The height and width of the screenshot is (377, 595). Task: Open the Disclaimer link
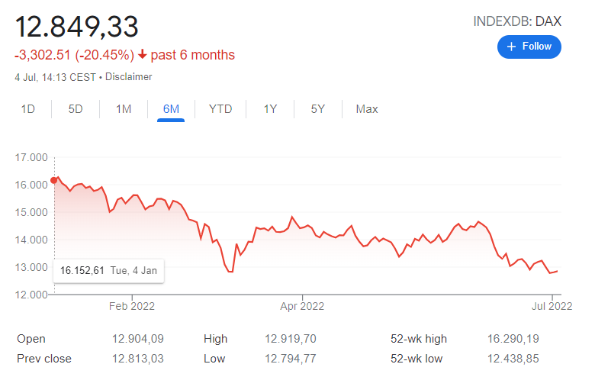click(129, 77)
